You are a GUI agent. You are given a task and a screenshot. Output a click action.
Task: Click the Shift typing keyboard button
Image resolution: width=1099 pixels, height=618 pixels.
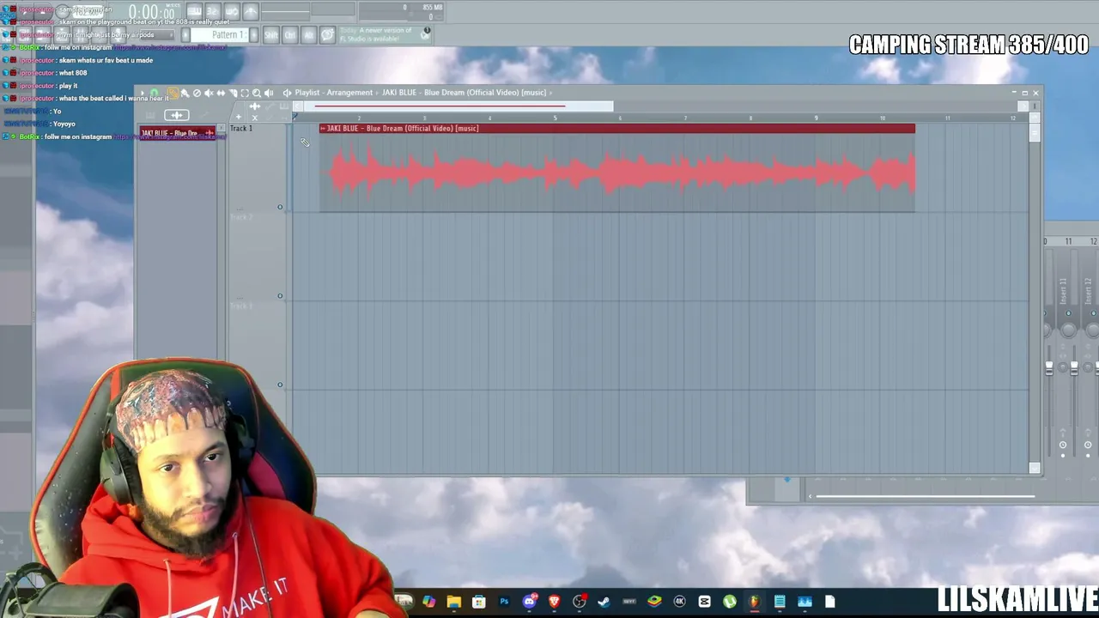(271, 35)
